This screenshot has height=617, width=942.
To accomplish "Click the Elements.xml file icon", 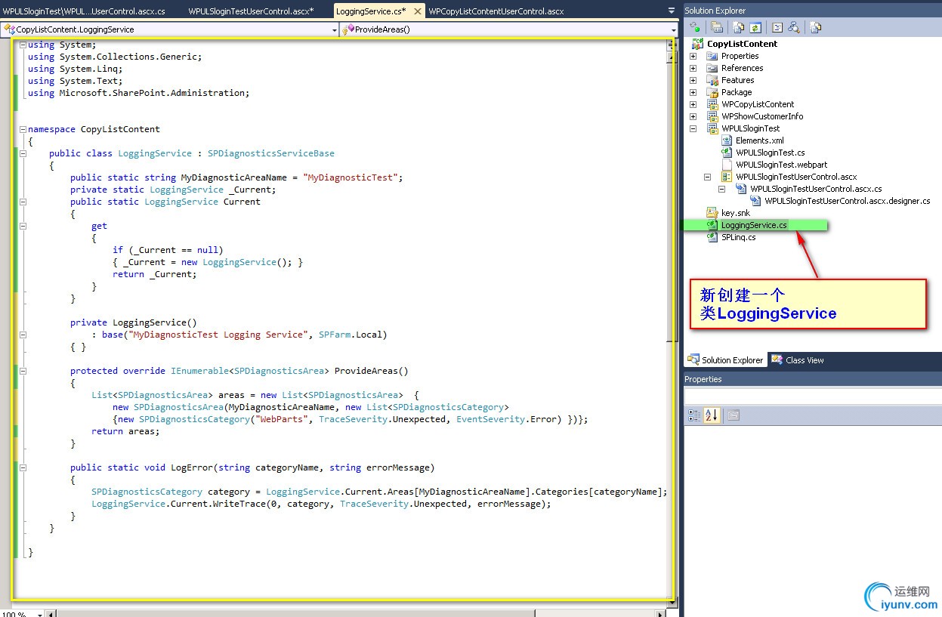I will click(727, 140).
